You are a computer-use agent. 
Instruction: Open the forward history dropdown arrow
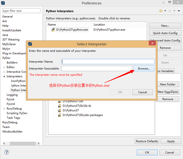(x=174, y=11)
